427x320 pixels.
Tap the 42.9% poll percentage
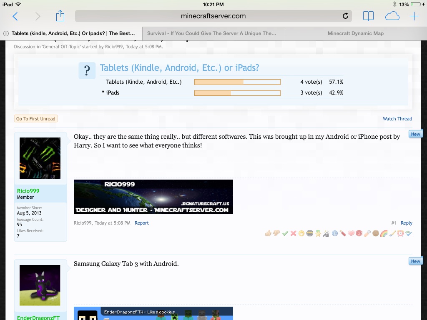(x=336, y=93)
